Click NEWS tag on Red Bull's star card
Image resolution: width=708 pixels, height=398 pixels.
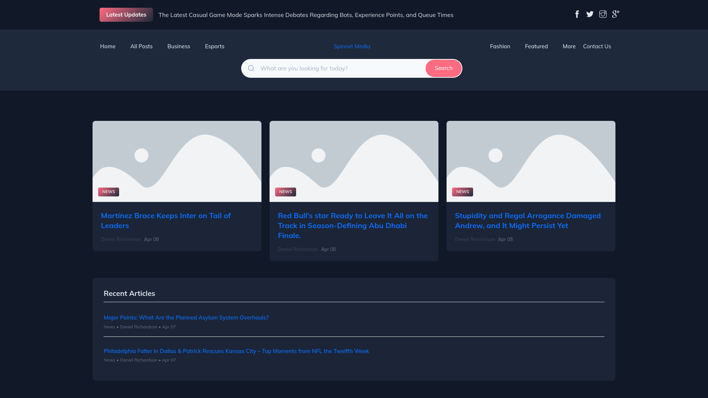click(x=285, y=192)
